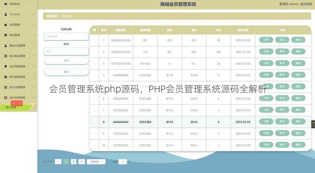Image resolution: width=315 pixels, height=173 pixels.
Task: Open 系统首页 in the sidebar
Action: coord(19,4)
